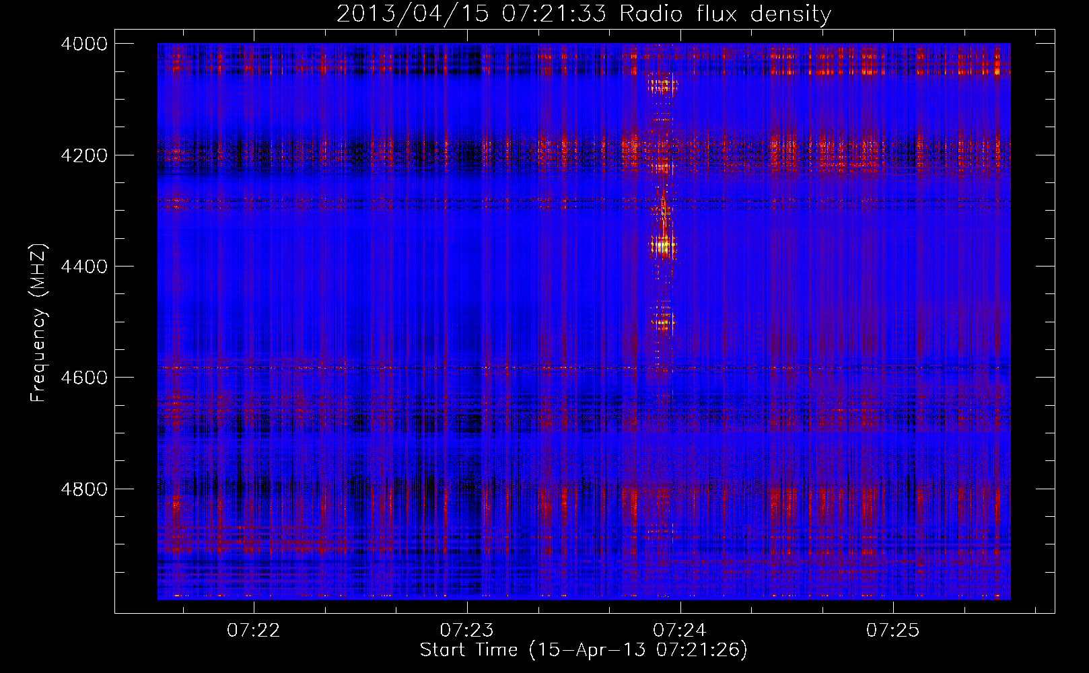Click the 4200 frequency axis label

pos(84,155)
